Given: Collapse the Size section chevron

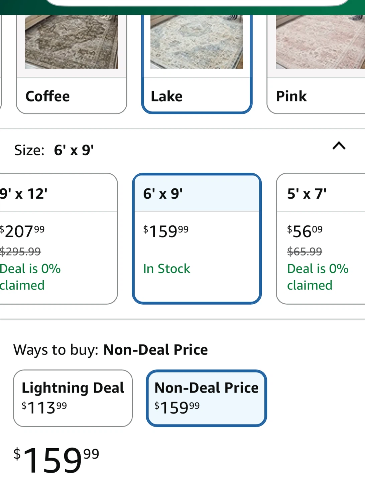Looking at the screenshot, I should [x=339, y=146].
